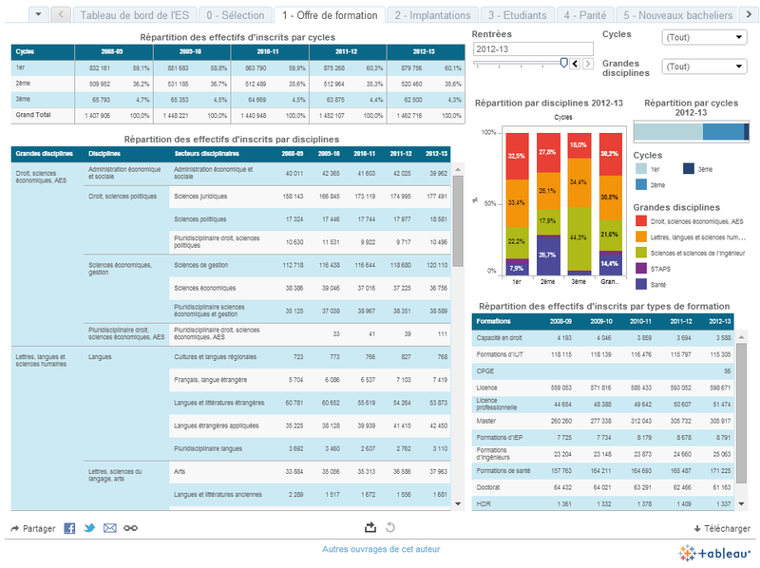Switch to the 2 - Implantations tab
760x568 pixels.
432,15
